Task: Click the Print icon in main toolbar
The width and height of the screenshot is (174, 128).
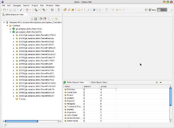Action: [x=15, y=10]
